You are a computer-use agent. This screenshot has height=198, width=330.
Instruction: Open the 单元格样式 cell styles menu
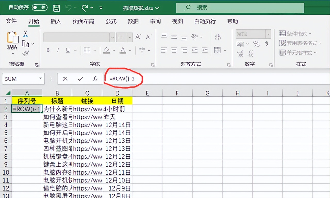298,53
